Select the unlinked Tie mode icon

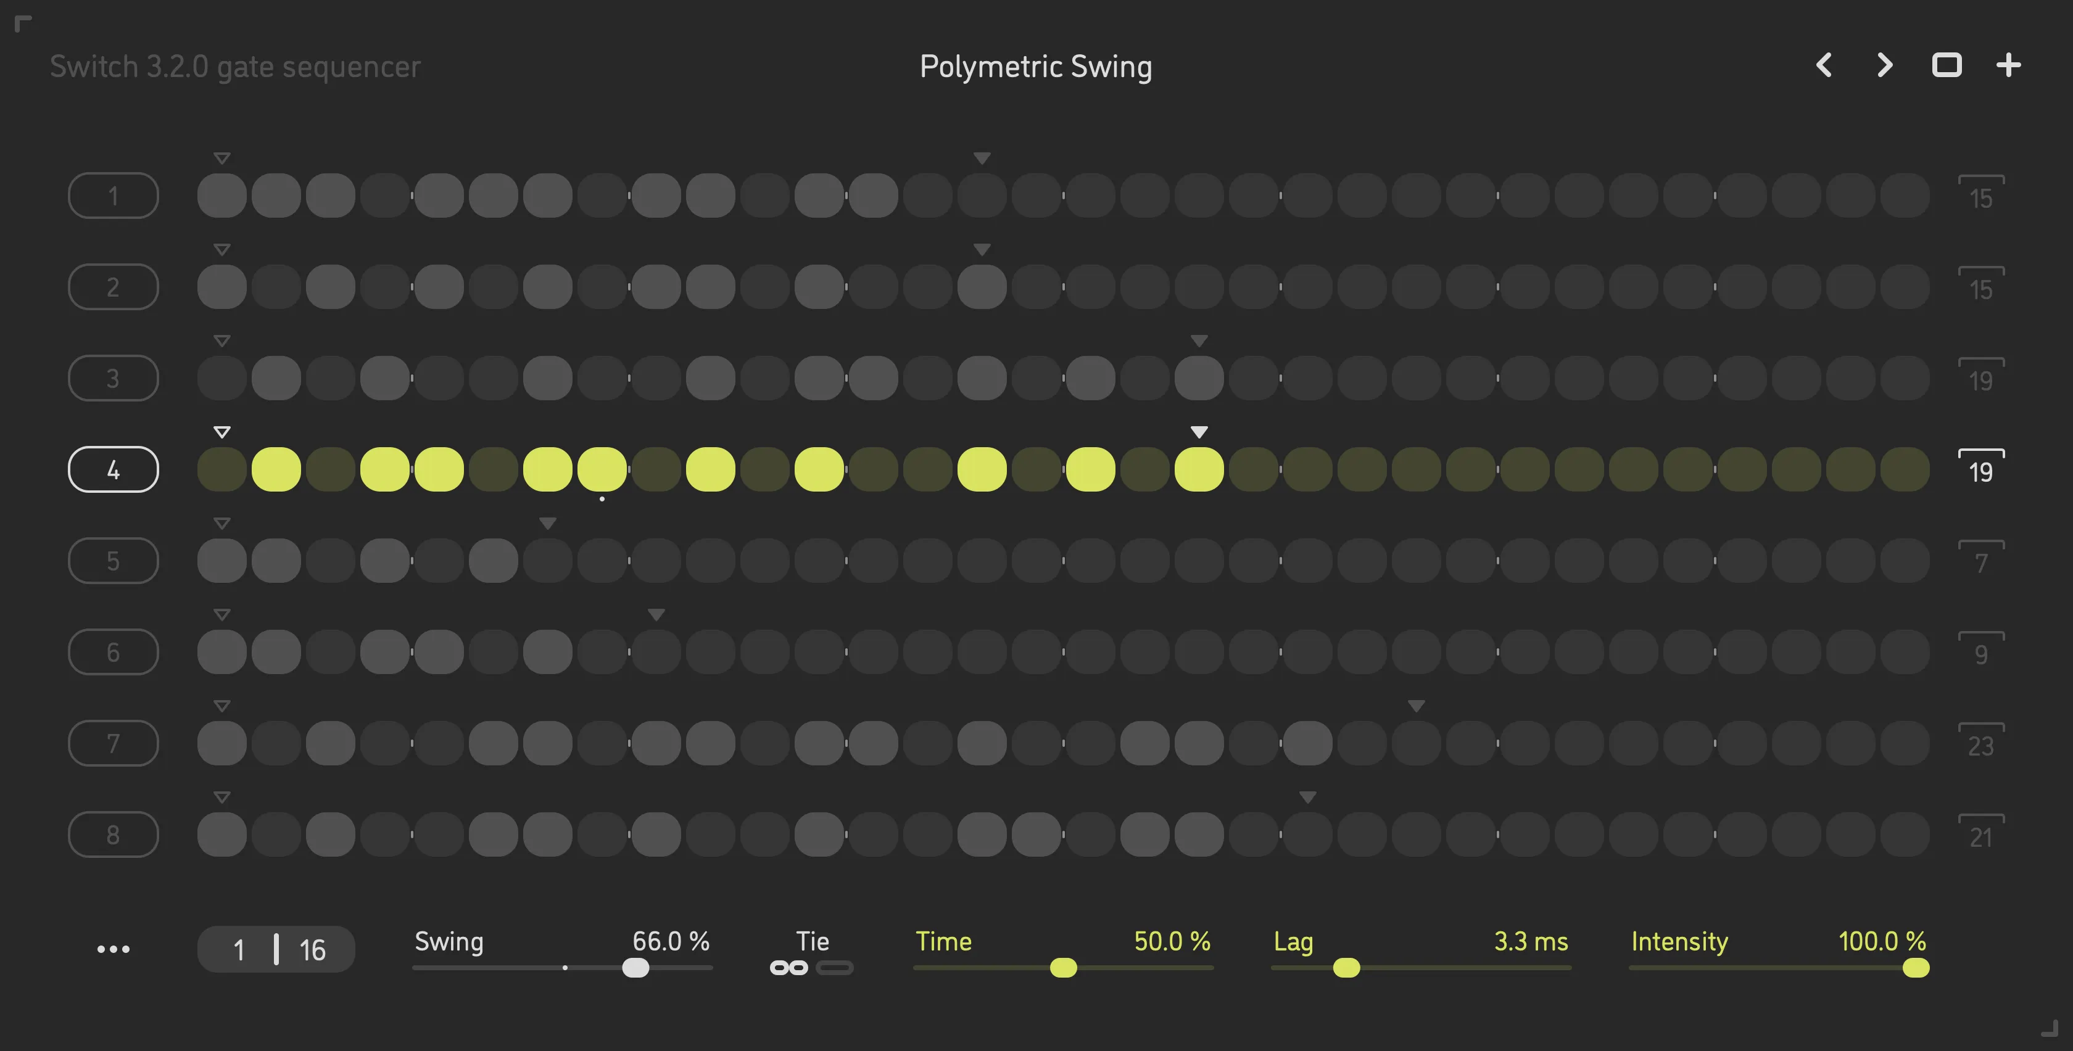(x=835, y=968)
